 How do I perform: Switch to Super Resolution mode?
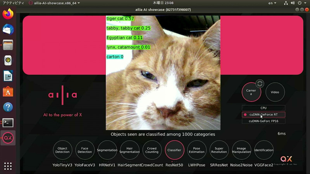219,150
